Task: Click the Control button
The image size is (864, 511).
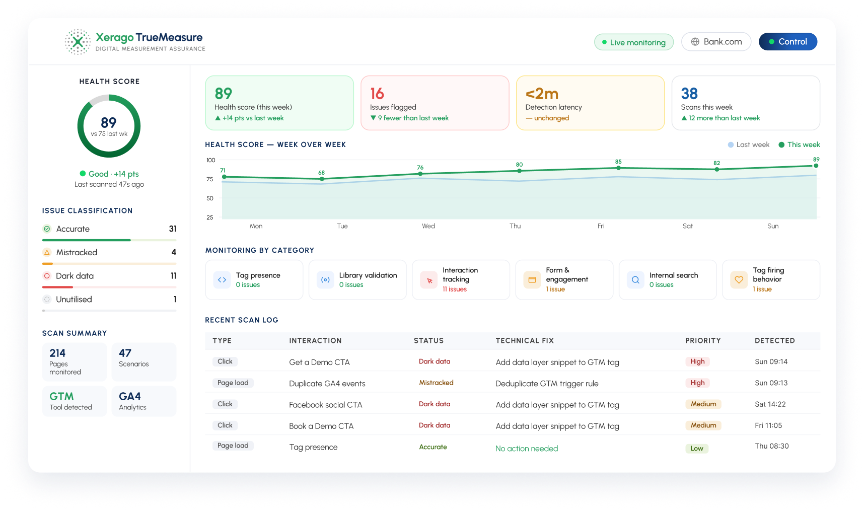Action: (x=788, y=42)
